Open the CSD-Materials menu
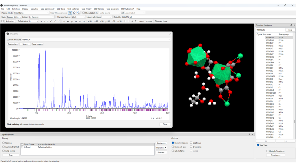296x166 pixels. [x=73, y=9]
